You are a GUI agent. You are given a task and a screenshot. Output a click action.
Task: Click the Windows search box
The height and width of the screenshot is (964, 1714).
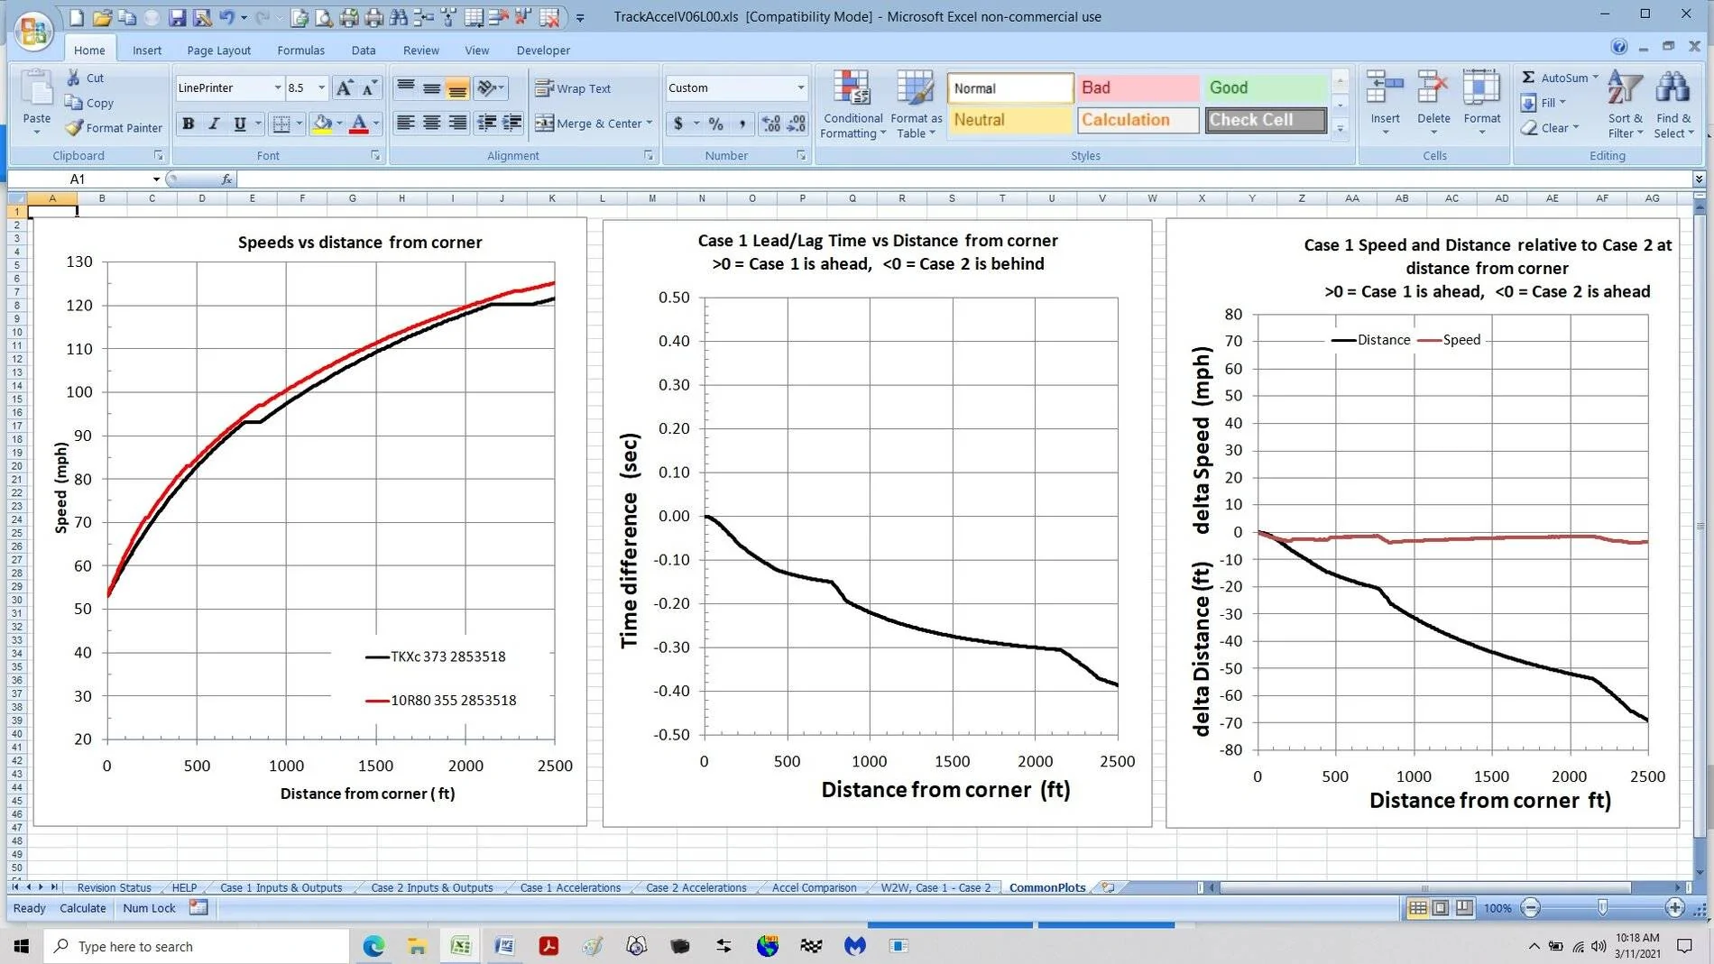tap(197, 946)
